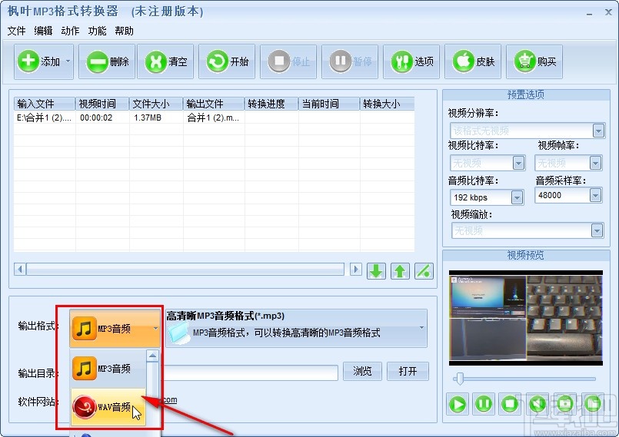
Task: Open the 功能 menu
Action: click(97, 31)
